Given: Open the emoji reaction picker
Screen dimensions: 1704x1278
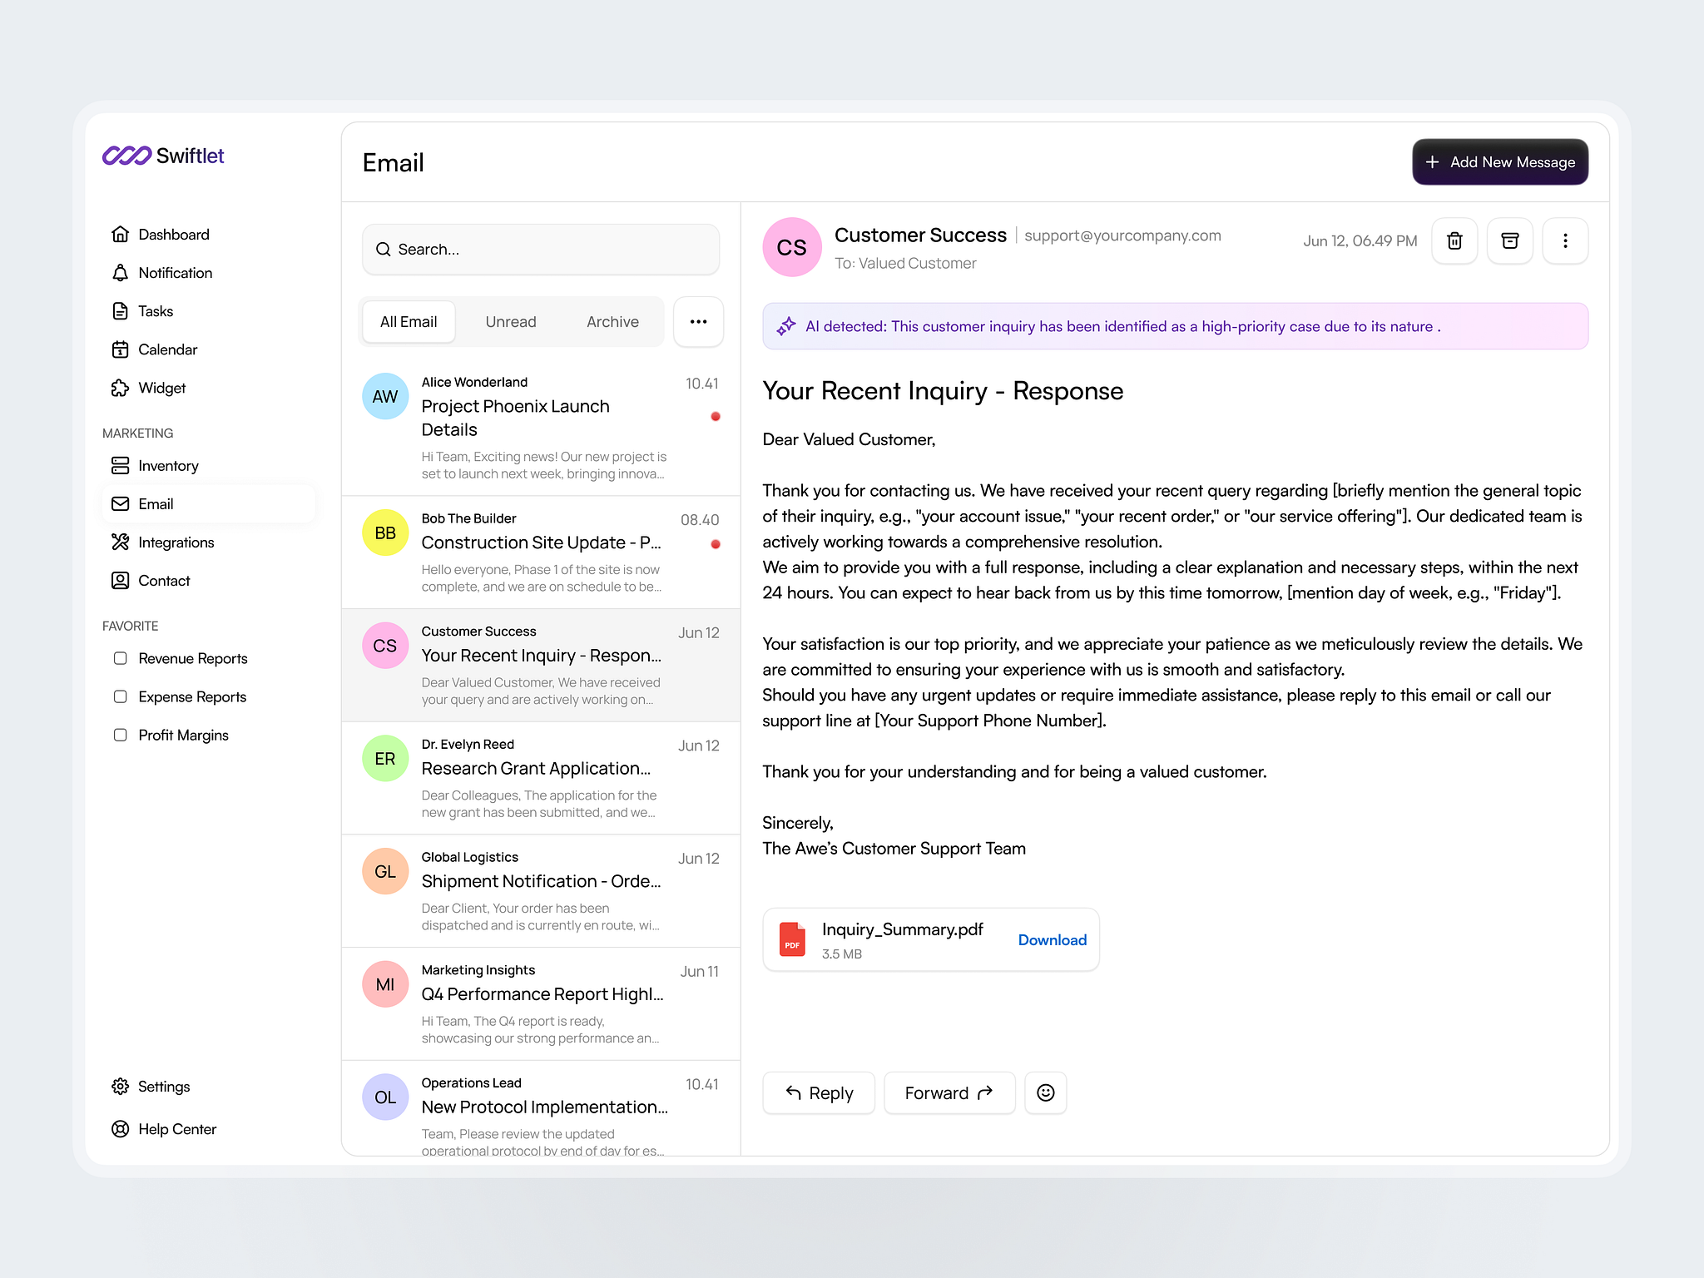Looking at the screenshot, I should 1045,1092.
